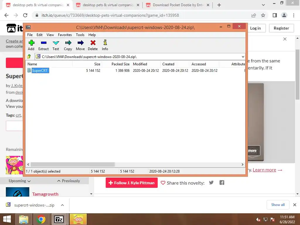Open the Chrome profile avatar

coord(284,15)
